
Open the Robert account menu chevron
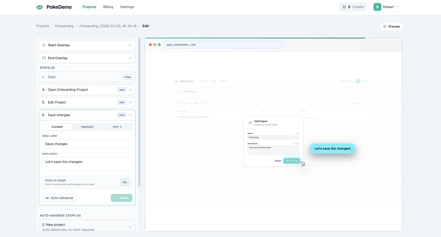coord(397,7)
